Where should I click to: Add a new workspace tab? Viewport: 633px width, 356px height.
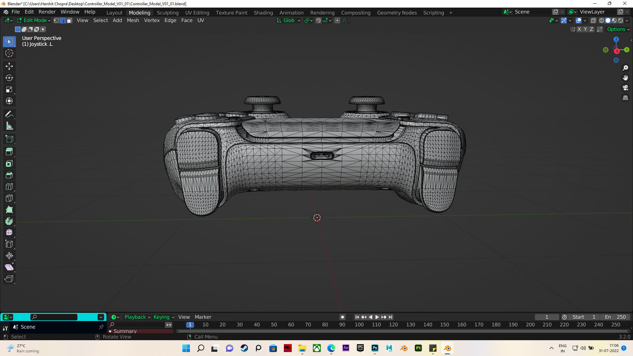451,13
